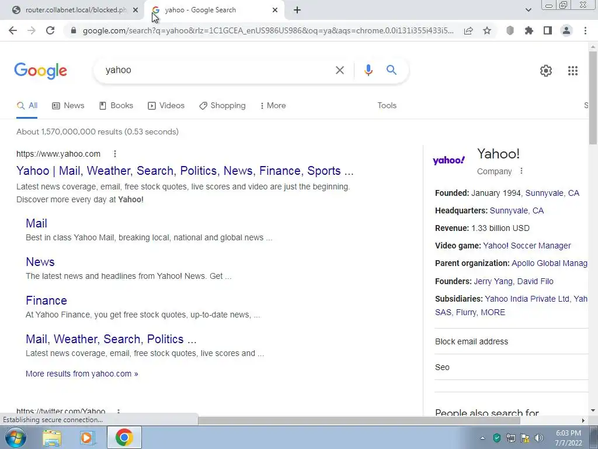Open options dots beside yahoo.com URL
The image size is (598, 449).
pos(115,154)
